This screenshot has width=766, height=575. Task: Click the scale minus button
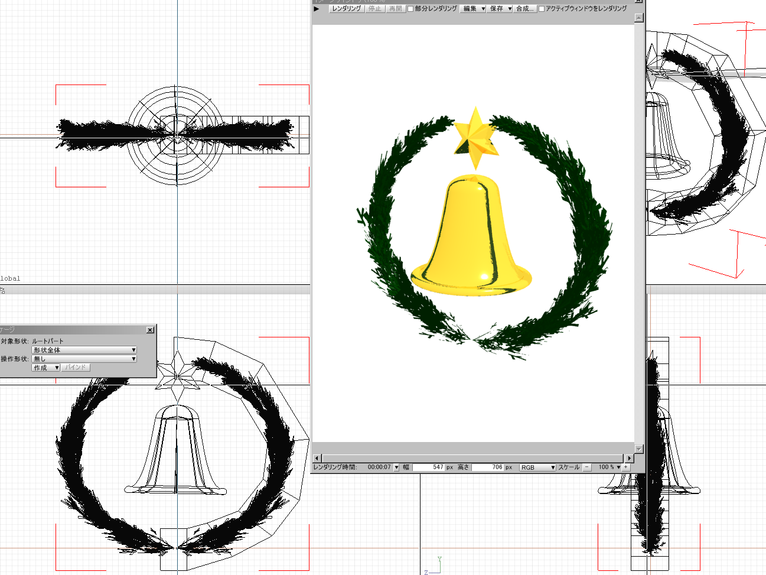586,467
